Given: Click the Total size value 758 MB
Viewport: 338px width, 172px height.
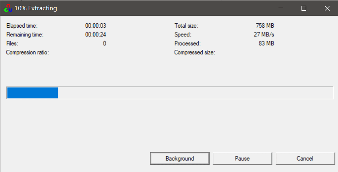Looking at the screenshot, I should point(265,26).
